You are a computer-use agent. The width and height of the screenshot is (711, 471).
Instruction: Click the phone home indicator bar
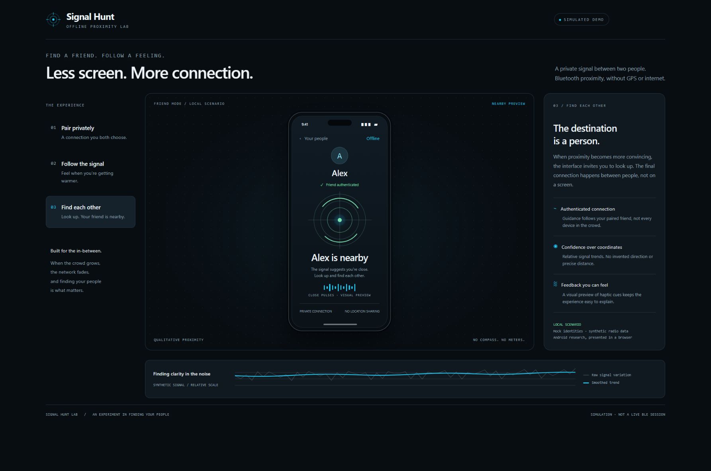340,324
